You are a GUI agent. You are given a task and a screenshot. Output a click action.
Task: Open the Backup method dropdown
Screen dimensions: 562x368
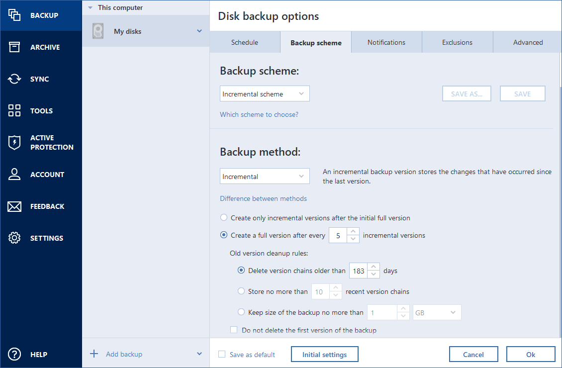tap(264, 176)
